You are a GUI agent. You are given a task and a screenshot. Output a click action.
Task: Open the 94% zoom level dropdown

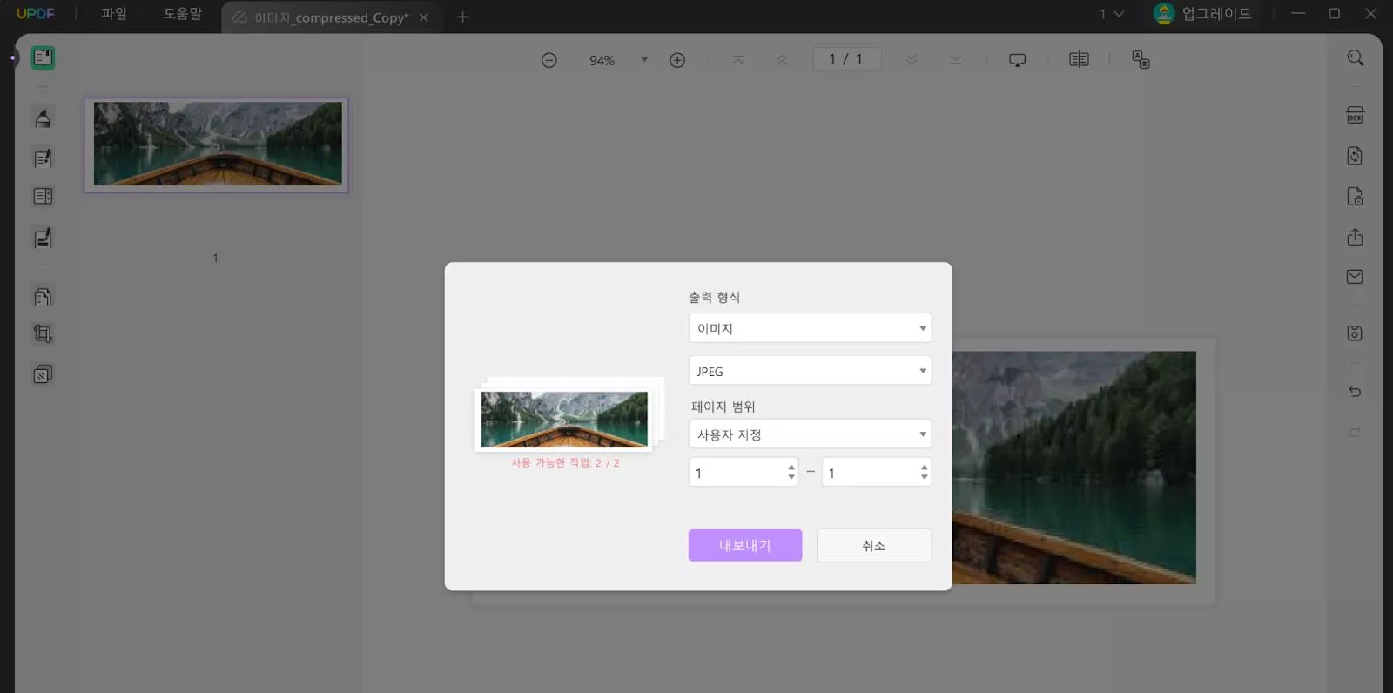pos(644,60)
